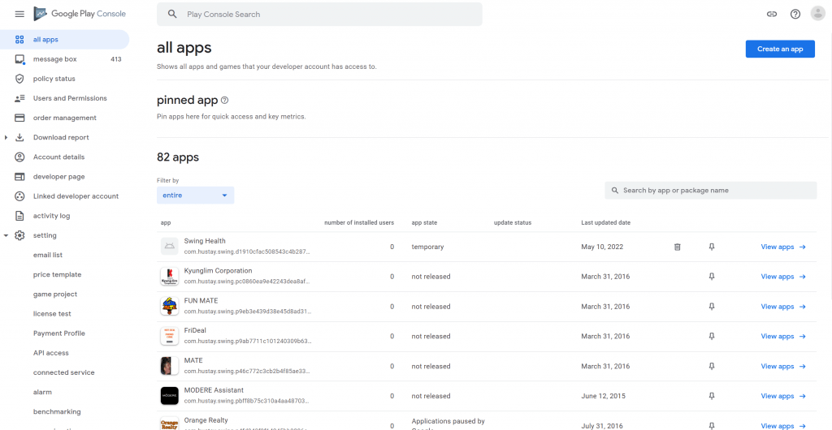The height and width of the screenshot is (430, 832).
Task: View apps link for FUN MATE
Action: tap(783, 307)
